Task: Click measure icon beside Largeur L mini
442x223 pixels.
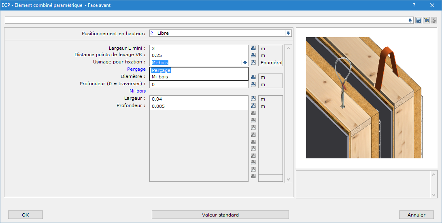Action: pos(253,48)
